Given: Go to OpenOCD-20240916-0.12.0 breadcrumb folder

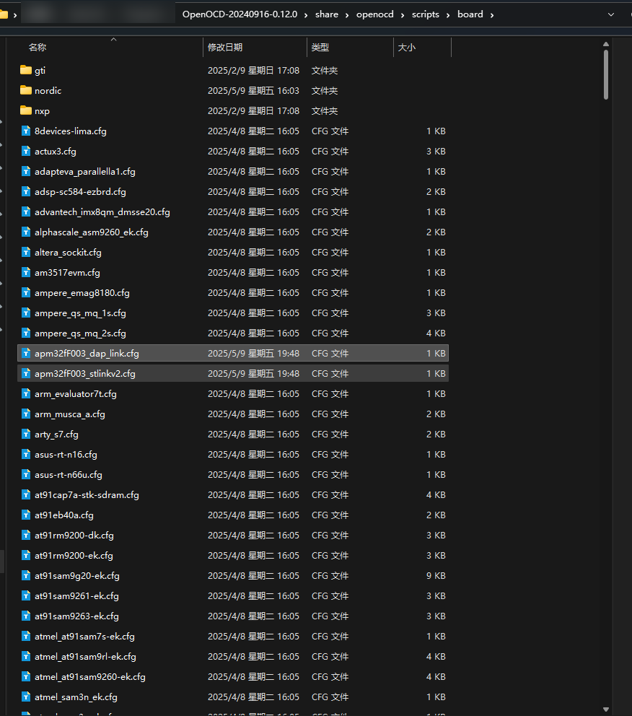Looking at the screenshot, I should click(240, 14).
